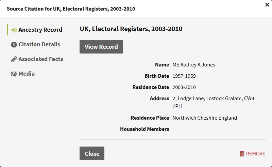This screenshot has height=167, width=272.
Task: Click the residence date value 2003-2010
Action: click(x=184, y=87)
